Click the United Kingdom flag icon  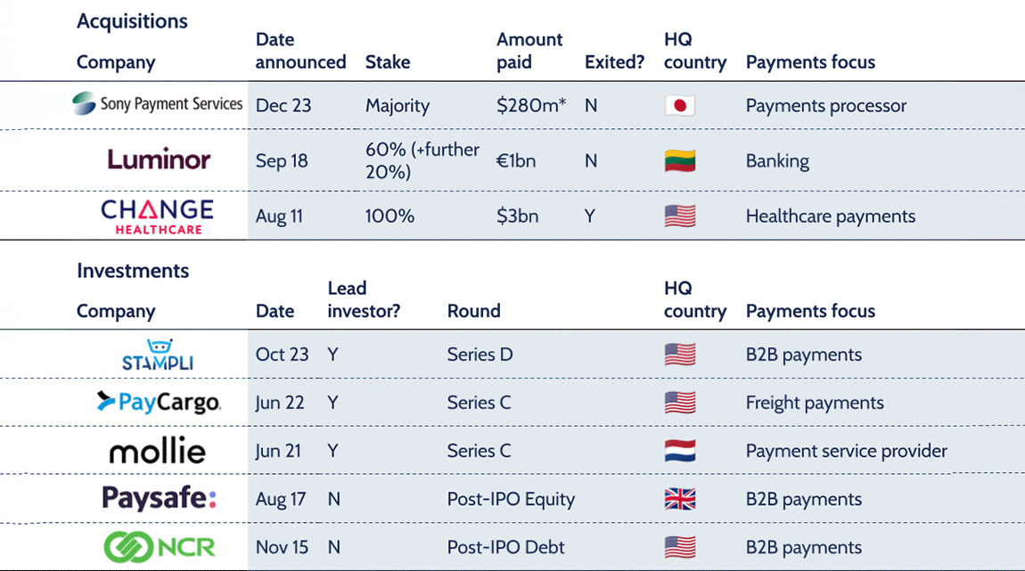coord(680,499)
